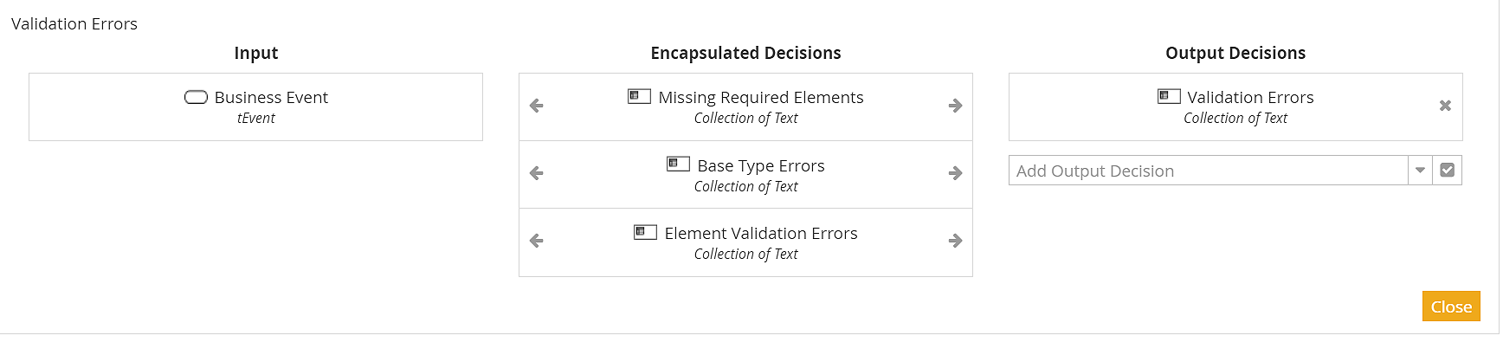The width and height of the screenshot is (1503, 342).
Task: Move Base Type Errors left with arrow
Action: point(537,173)
